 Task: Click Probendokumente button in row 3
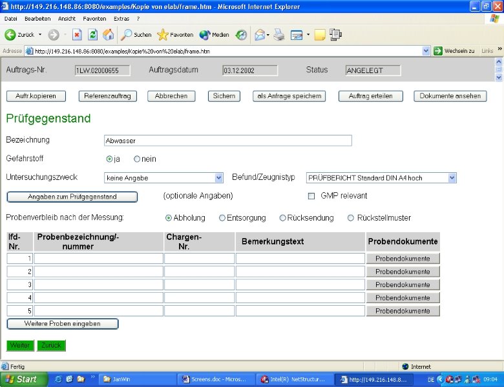[x=403, y=284]
